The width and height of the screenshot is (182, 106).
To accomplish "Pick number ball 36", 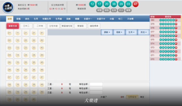I will [x=34, y=70].
